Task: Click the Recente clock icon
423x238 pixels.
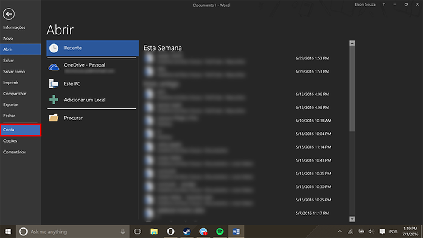Action: [54, 48]
